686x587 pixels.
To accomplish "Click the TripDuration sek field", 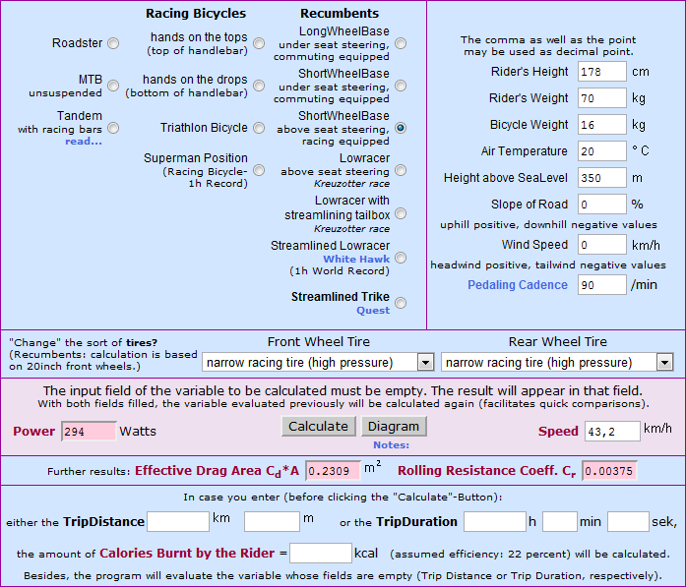I will click(628, 521).
